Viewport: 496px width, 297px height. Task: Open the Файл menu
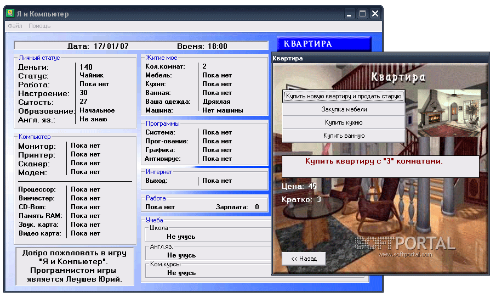[15, 26]
